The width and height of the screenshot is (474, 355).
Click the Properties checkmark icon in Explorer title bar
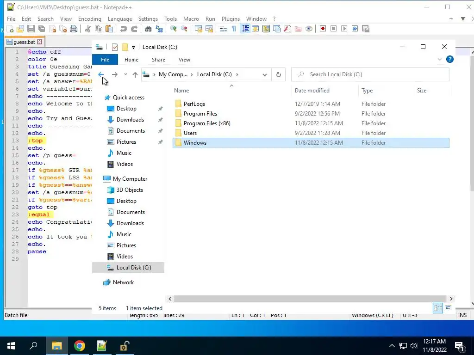pos(115,47)
